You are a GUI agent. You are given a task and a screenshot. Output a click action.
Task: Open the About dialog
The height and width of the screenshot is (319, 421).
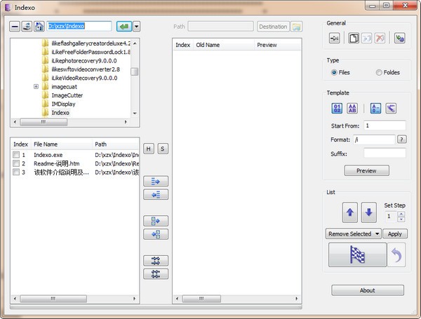click(x=367, y=290)
